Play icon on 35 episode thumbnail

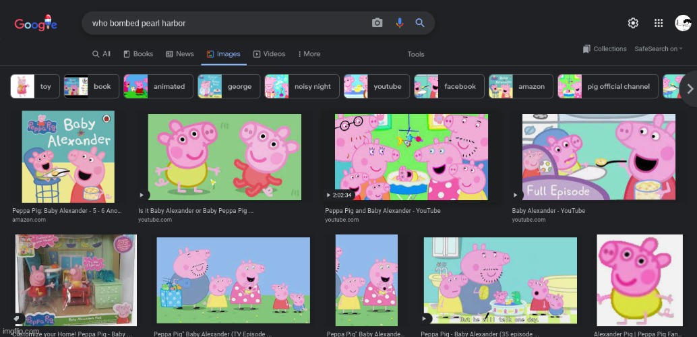click(x=425, y=319)
